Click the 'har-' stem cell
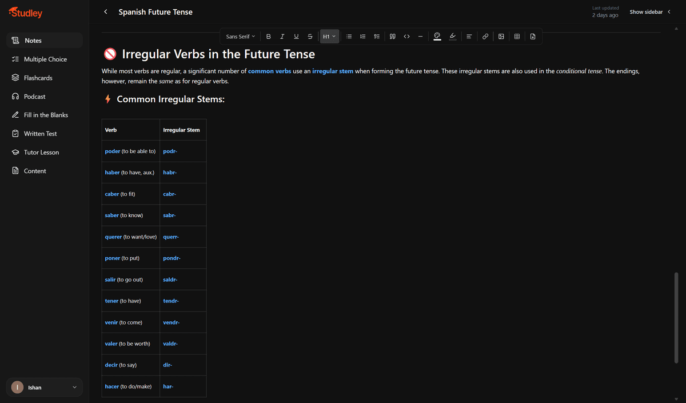This screenshot has width=686, height=403. click(183, 386)
